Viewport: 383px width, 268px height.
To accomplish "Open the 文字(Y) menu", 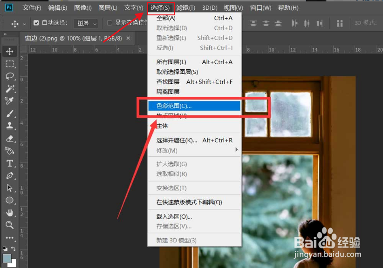I will pos(134,8).
